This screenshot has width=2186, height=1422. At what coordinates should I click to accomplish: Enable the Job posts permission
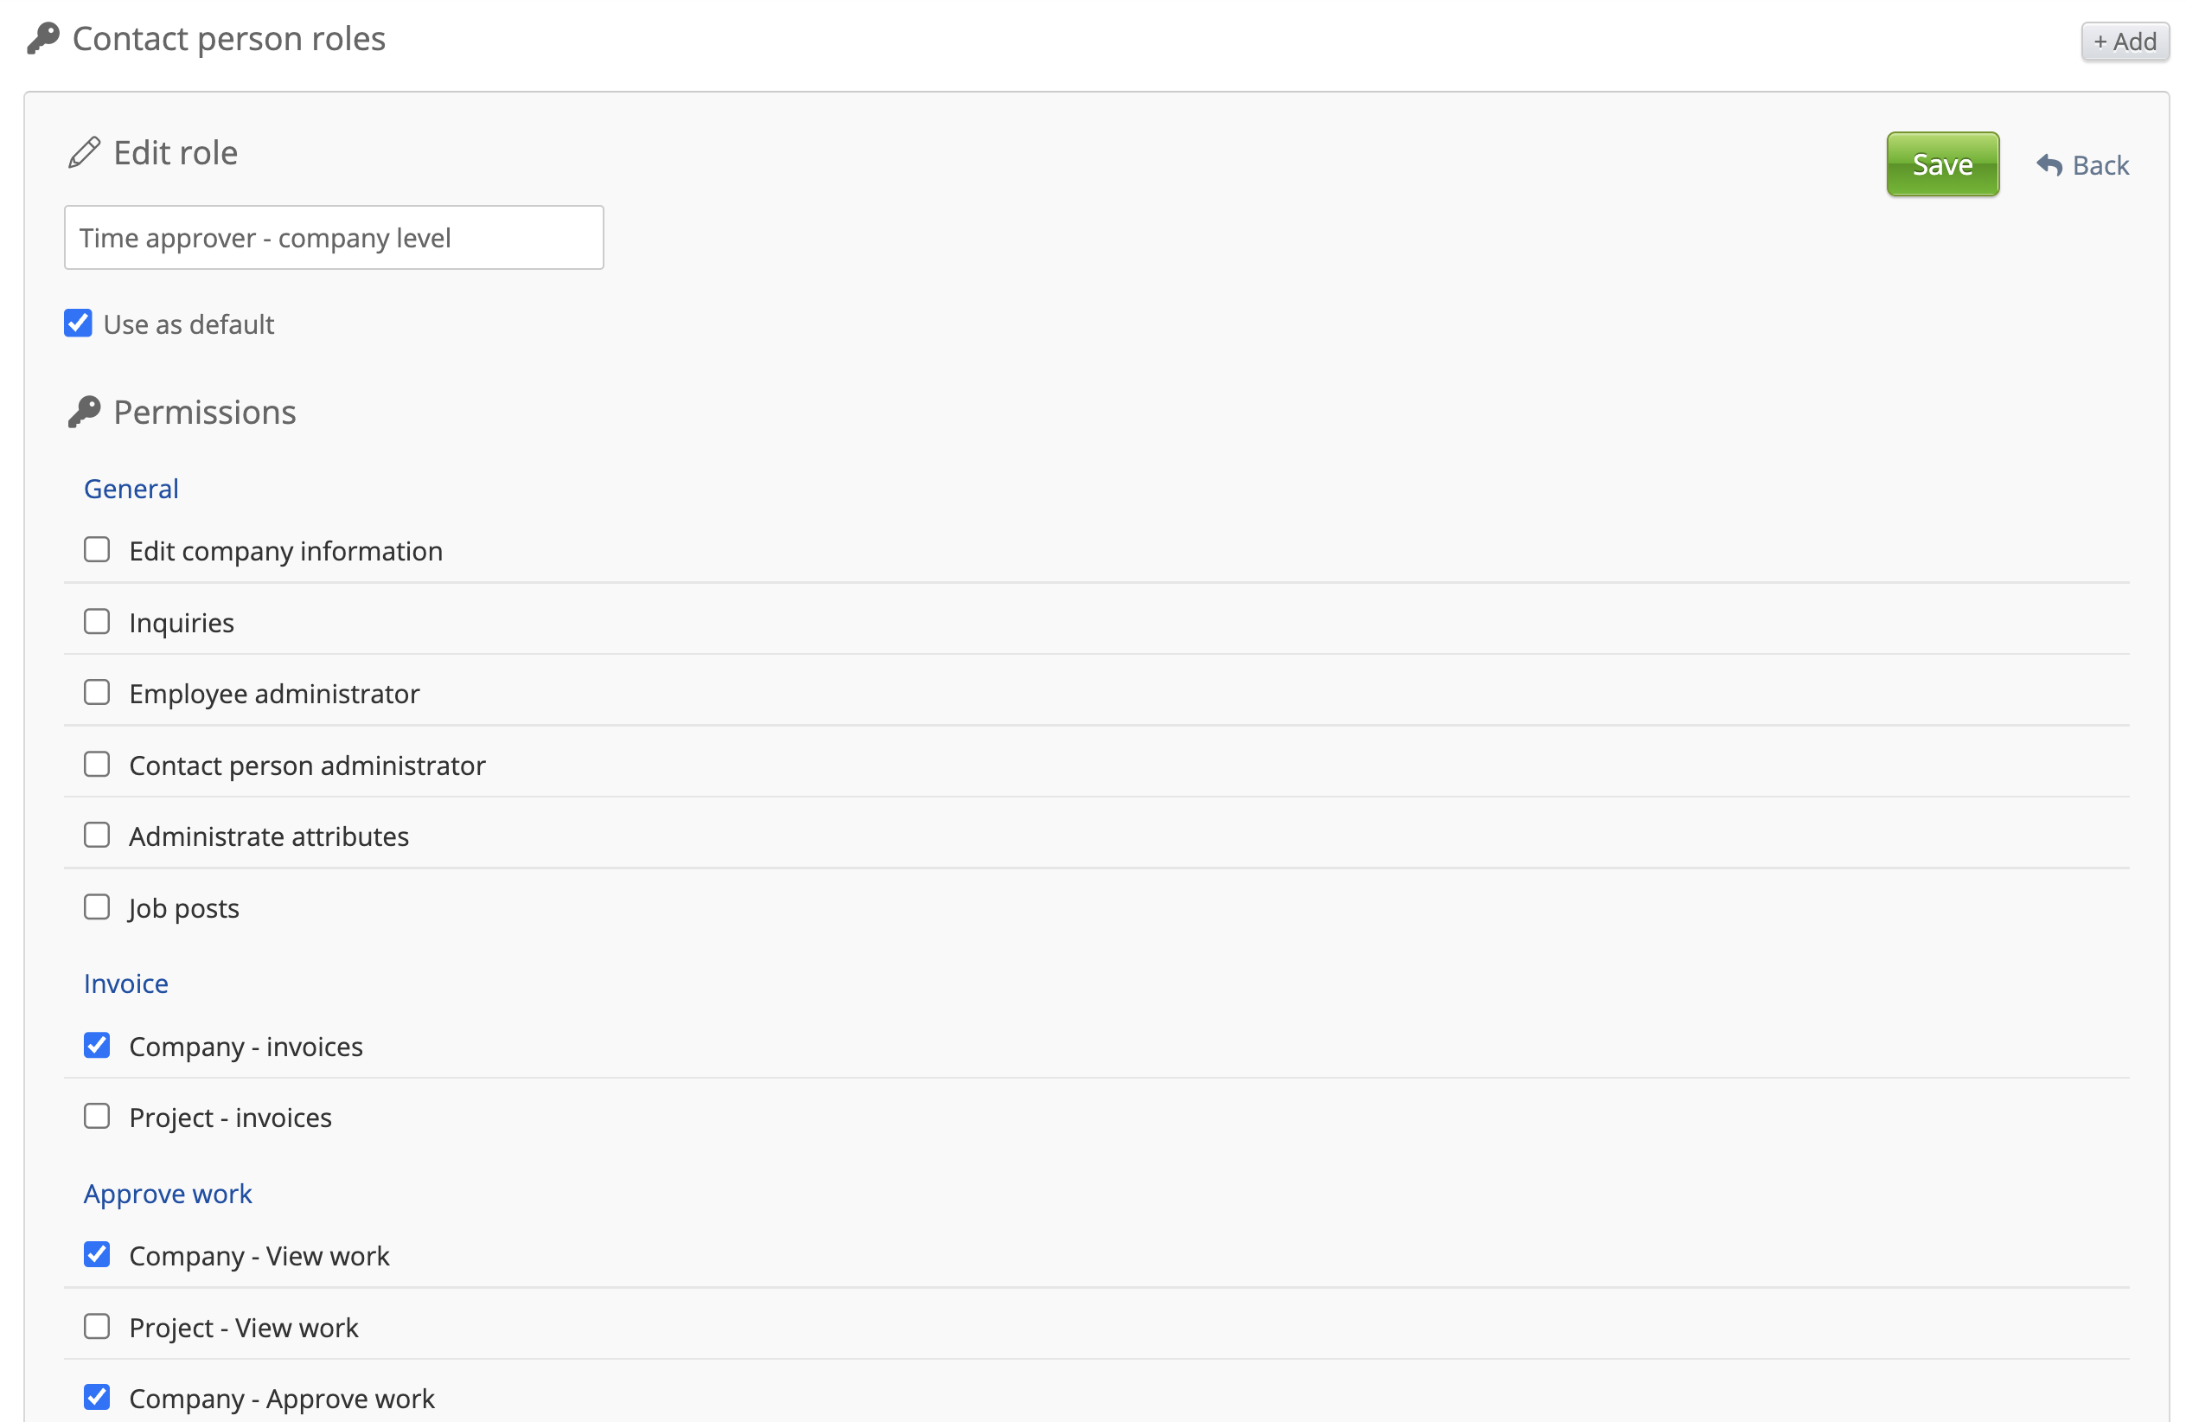[97, 907]
